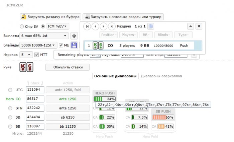This screenshot has height=142, width=234.
Task: Adjust SB Push 65% range bar
Action: (x=163, y=117)
